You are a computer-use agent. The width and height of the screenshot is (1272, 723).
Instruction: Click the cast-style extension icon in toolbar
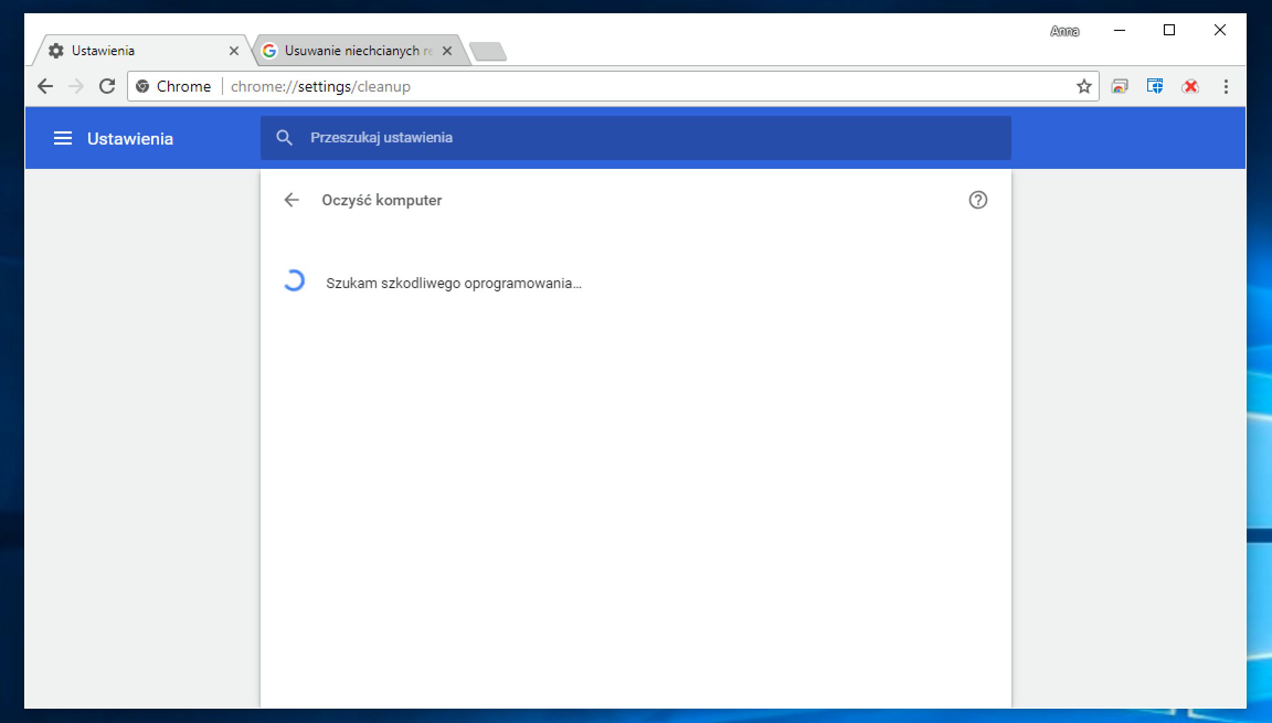click(1120, 86)
